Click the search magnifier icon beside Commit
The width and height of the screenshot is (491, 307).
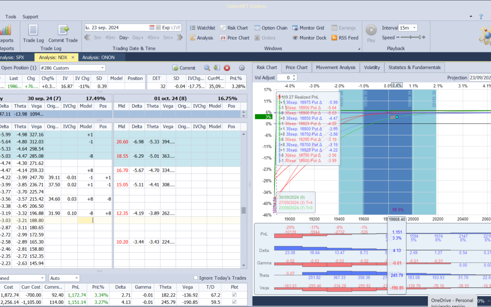(207, 68)
